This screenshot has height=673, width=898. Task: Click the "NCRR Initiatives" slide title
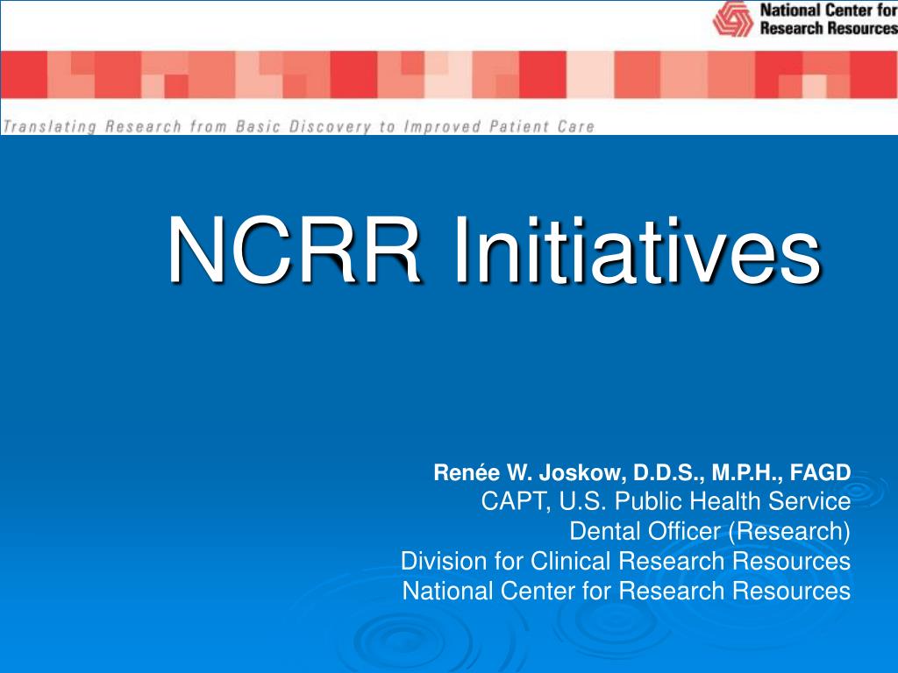[495, 250]
